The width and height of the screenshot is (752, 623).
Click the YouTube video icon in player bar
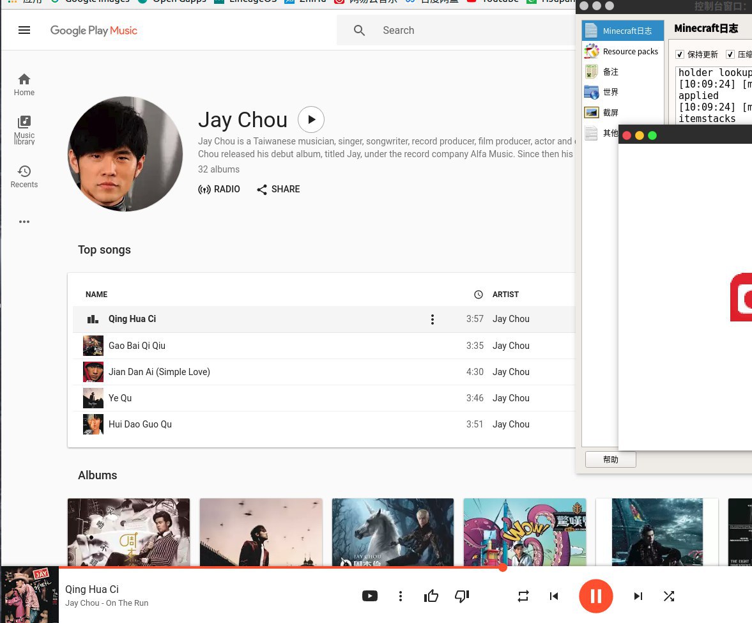point(369,596)
